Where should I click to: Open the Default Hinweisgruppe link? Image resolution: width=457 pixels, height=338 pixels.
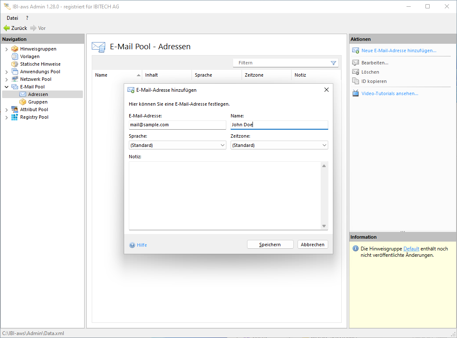(x=411, y=249)
